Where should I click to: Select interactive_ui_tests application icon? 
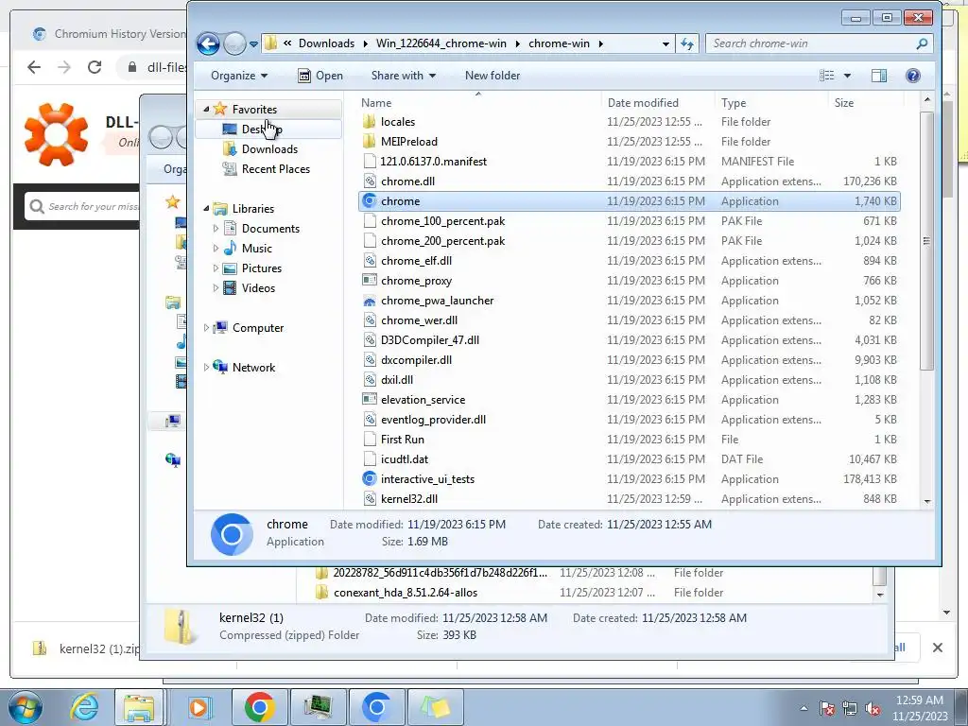pyautogui.click(x=370, y=478)
